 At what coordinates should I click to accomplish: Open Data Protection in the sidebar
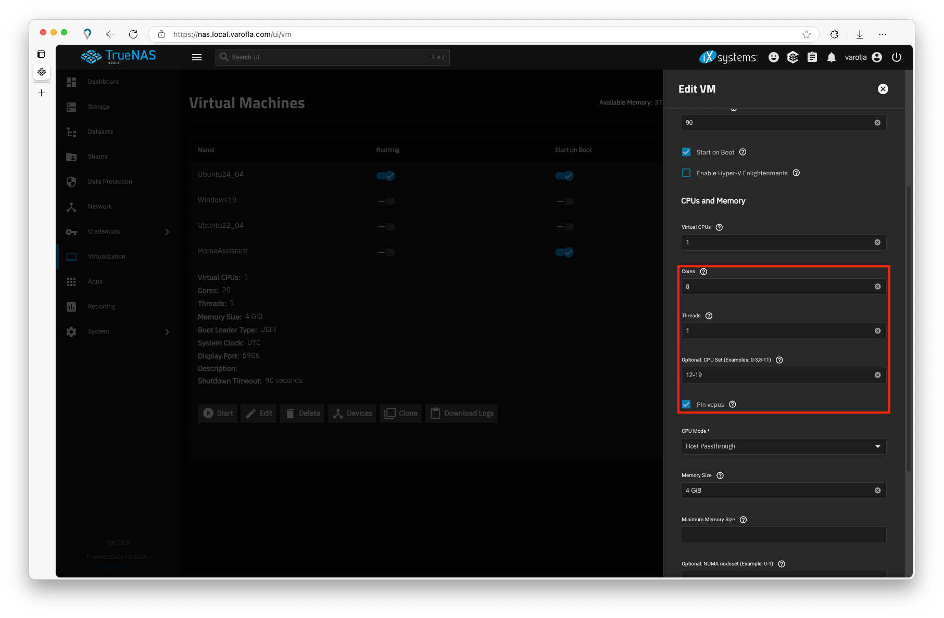click(x=119, y=182)
